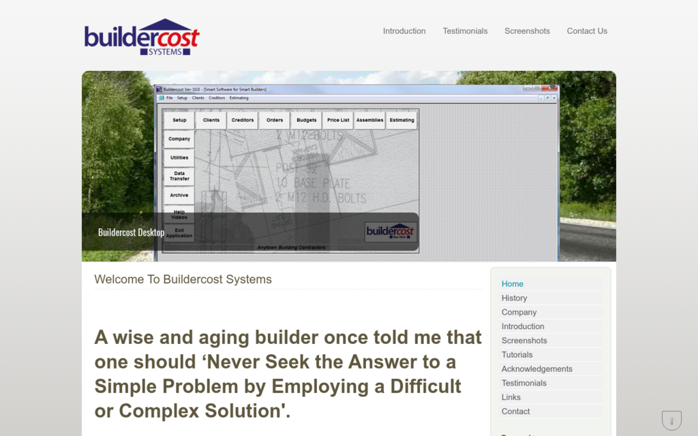Click the 'Buildercost Desktop' slide caption

coord(131,232)
